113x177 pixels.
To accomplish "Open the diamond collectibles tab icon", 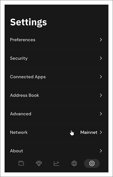I will (39, 163).
